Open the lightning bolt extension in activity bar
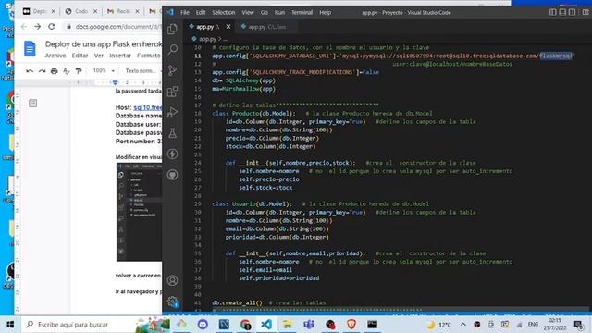This screenshot has width=592, height=333. pyautogui.click(x=173, y=154)
